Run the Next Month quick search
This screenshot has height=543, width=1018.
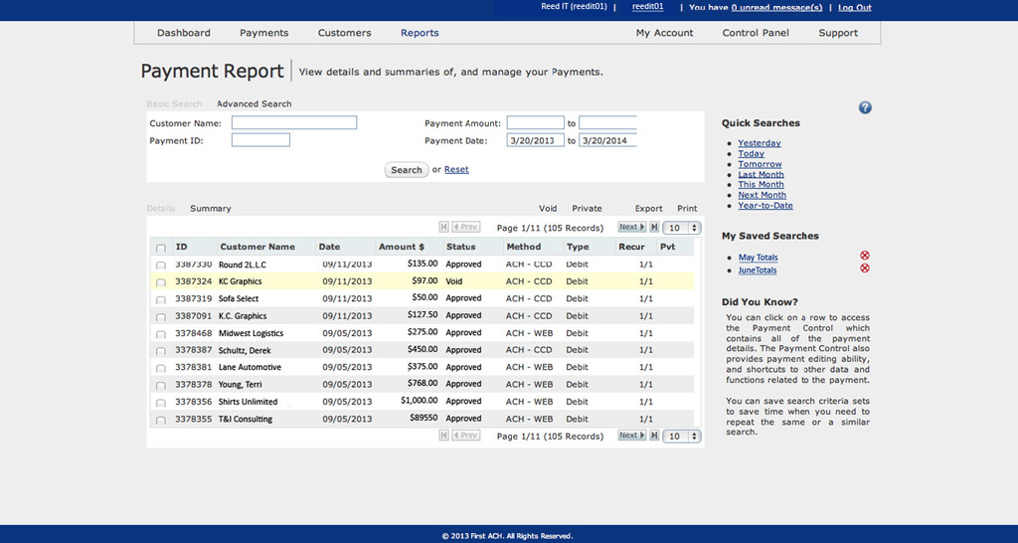pyautogui.click(x=763, y=195)
